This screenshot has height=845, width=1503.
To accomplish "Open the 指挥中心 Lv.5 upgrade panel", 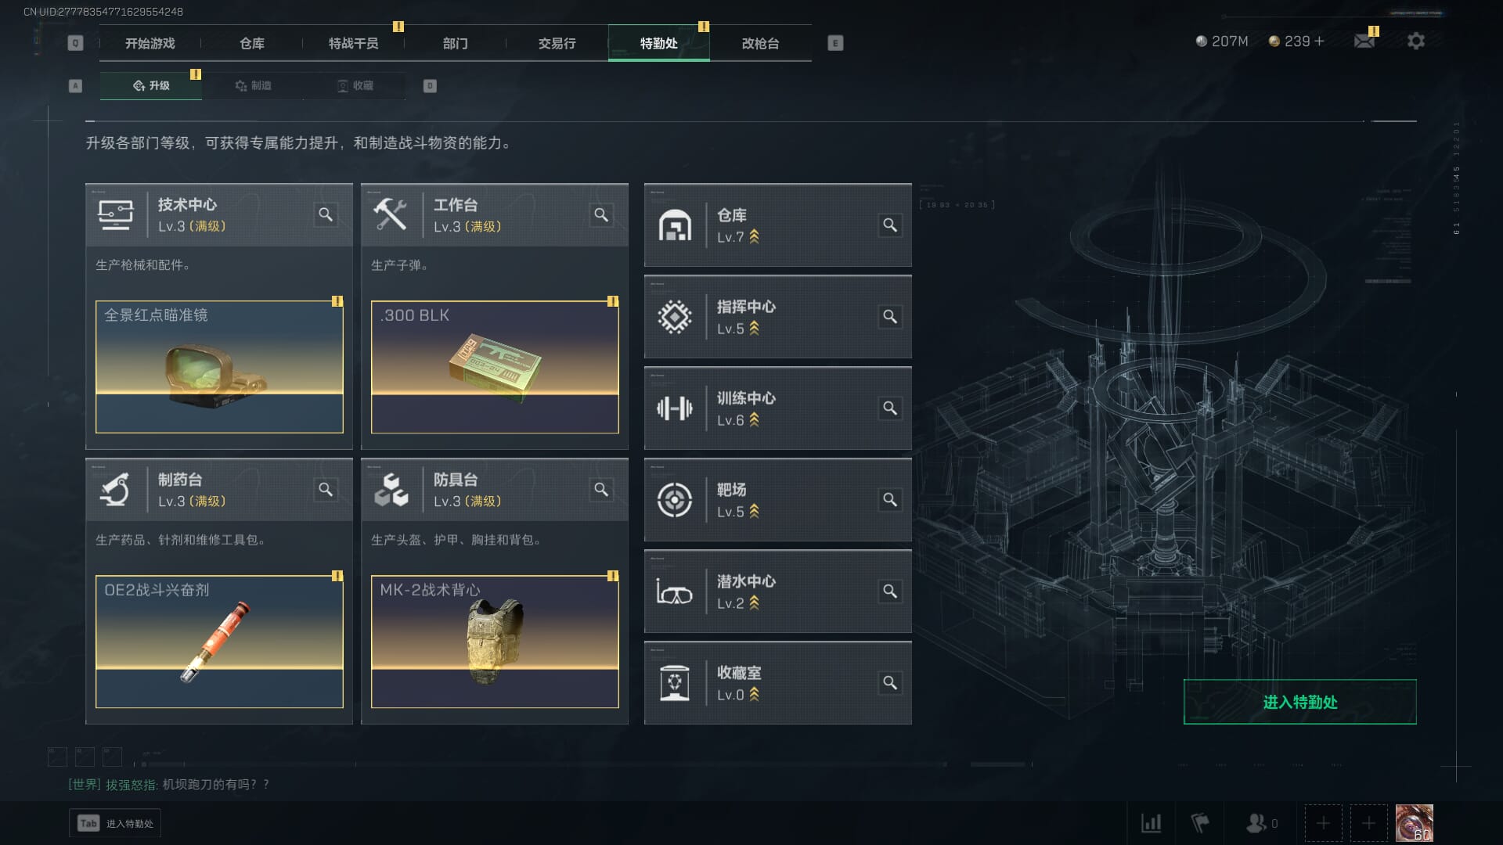I will point(777,317).
